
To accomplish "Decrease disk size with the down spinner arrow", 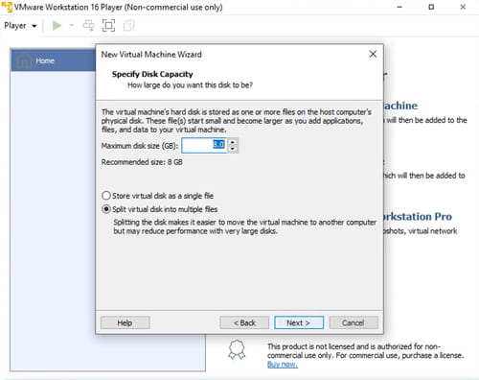I will pyautogui.click(x=233, y=149).
